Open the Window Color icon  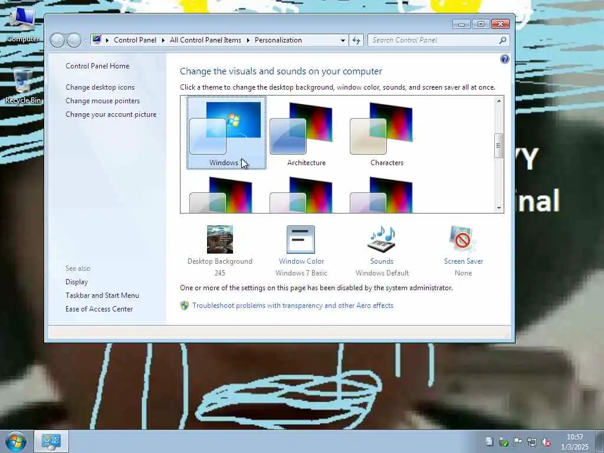(301, 239)
